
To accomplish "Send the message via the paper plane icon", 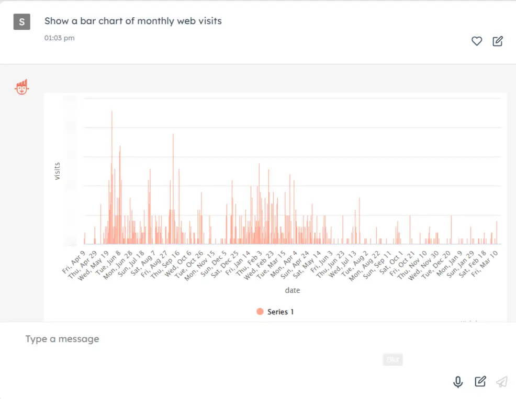I will pyautogui.click(x=501, y=382).
